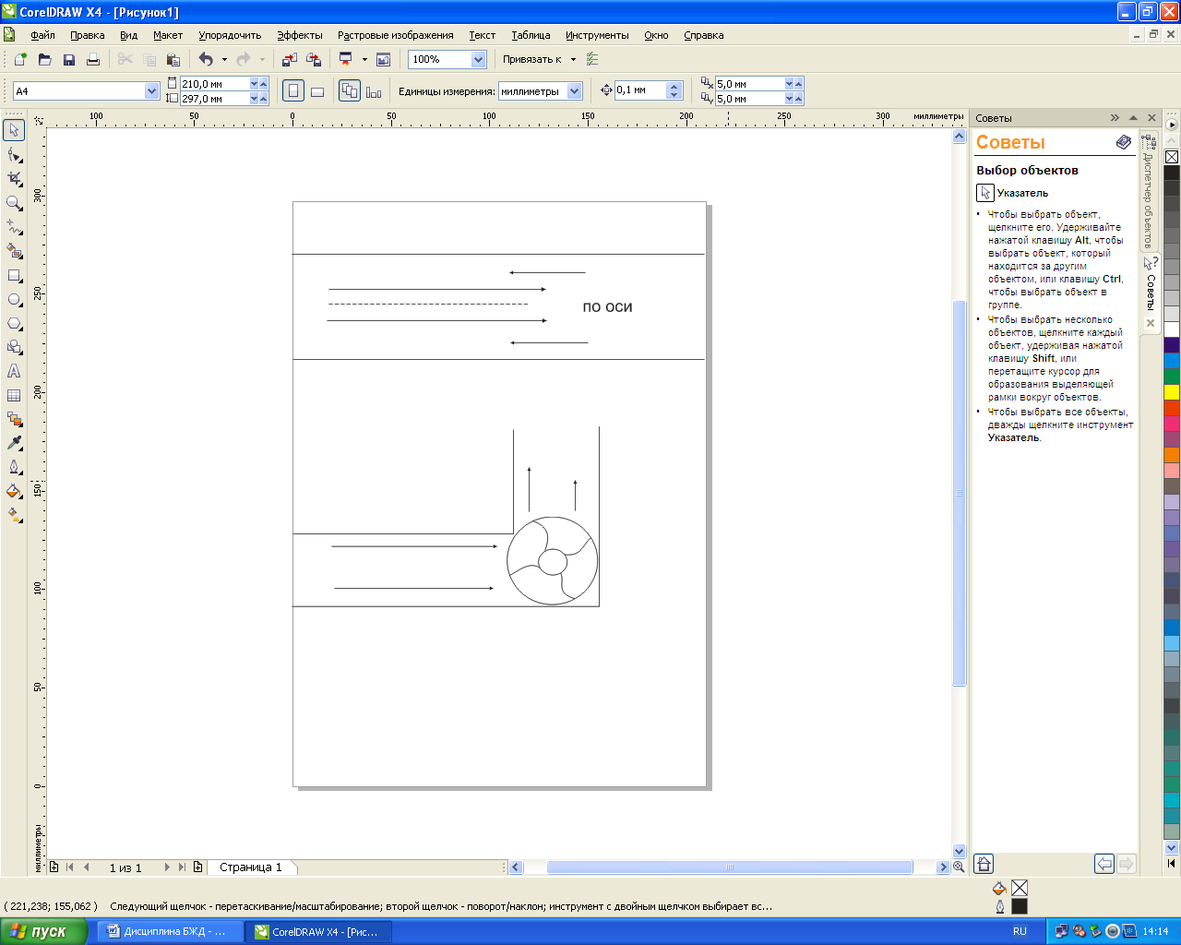Toggle portrait page orientation
Viewport: 1181px width, 945px height.
pyautogui.click(x=292, y=91)
